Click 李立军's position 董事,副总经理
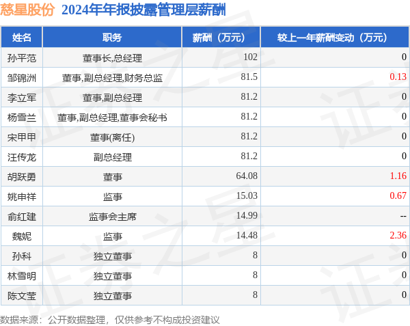 click(112, 98)
